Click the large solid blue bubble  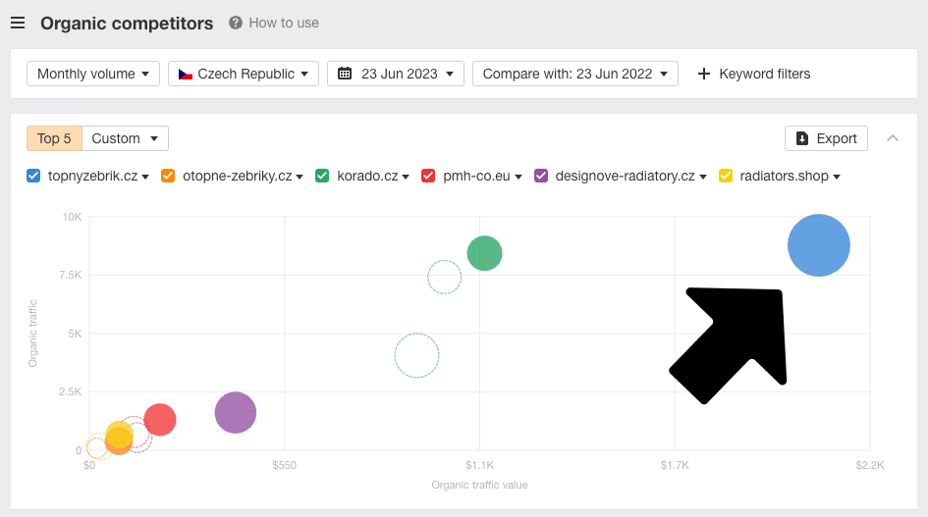(819, 245)
